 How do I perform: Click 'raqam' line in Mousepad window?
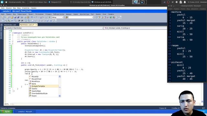[175, 45]
